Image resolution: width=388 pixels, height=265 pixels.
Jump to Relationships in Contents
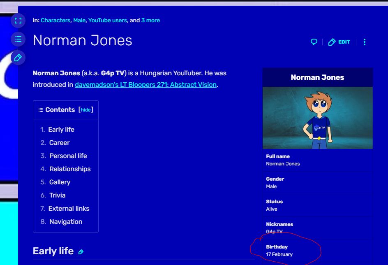[70, 169]
